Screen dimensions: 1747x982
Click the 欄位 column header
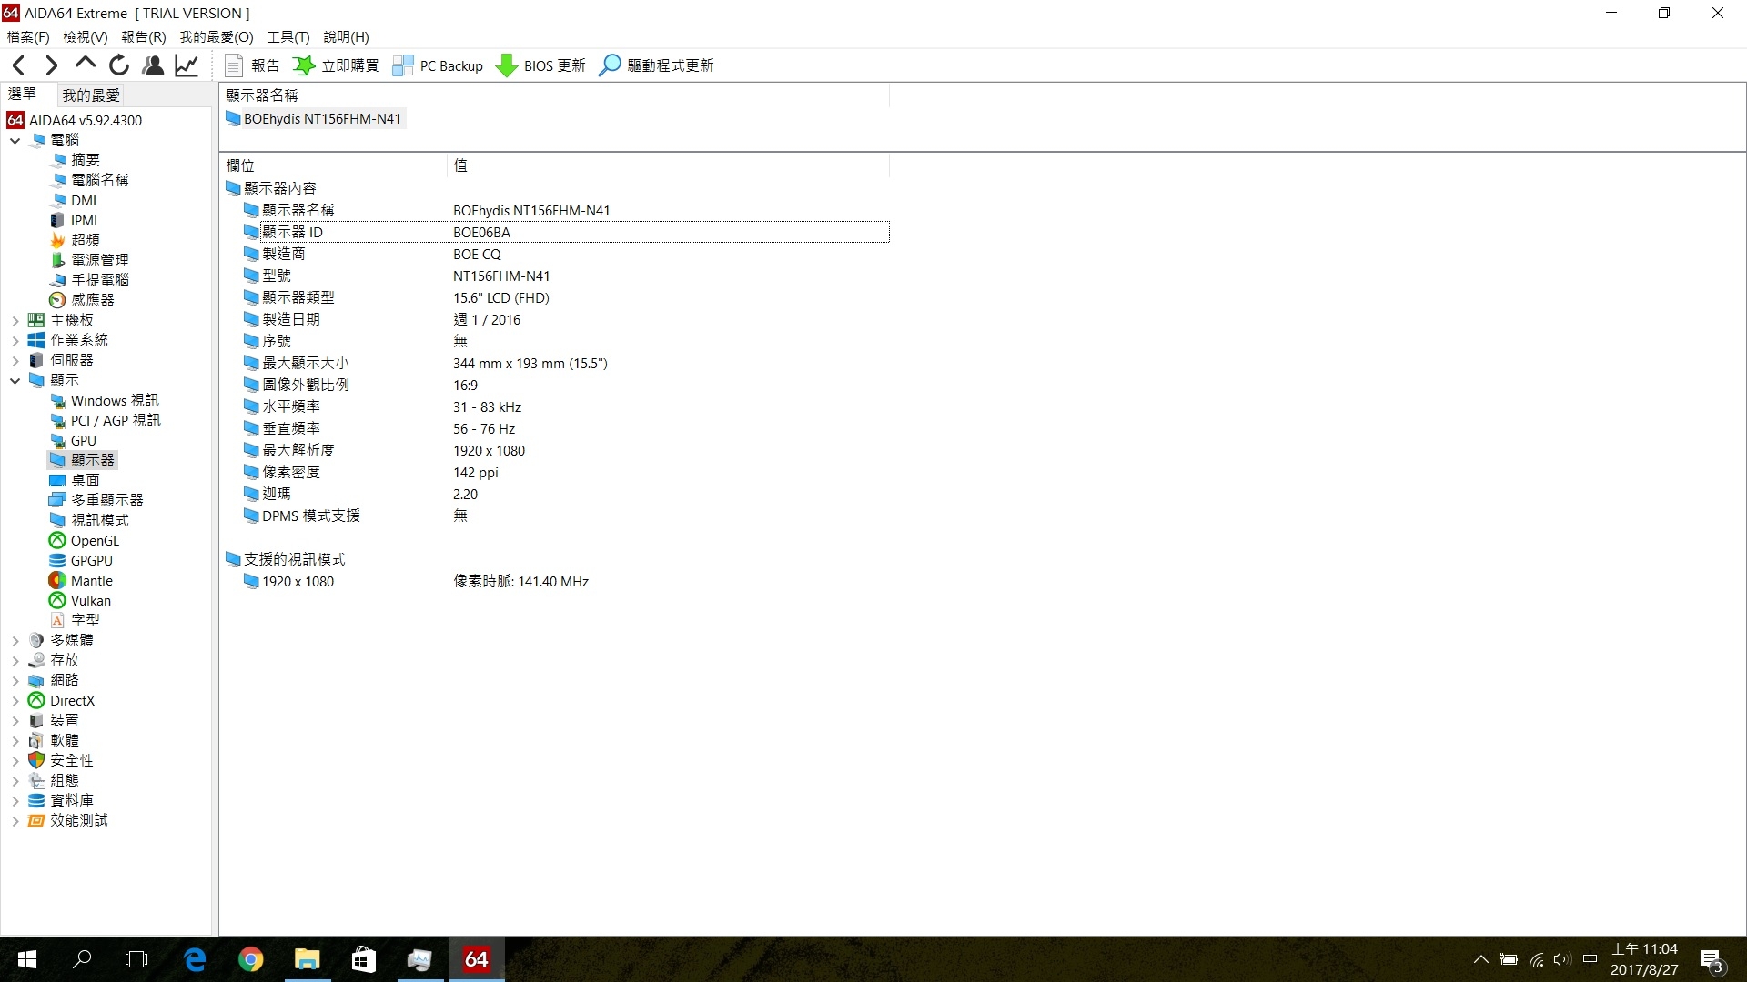[x=333, y=165]
